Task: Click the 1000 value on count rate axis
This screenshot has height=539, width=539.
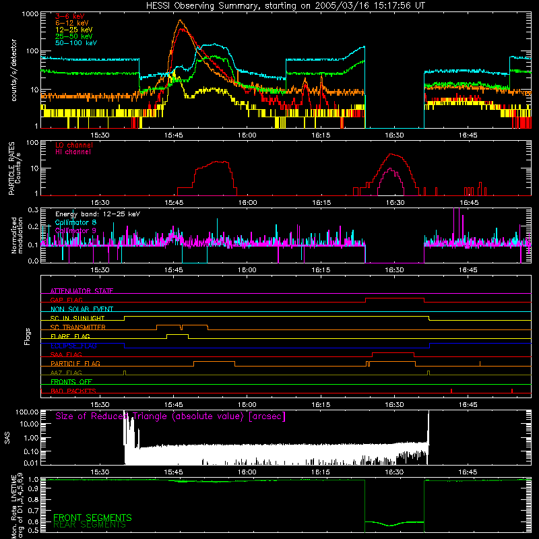Action: (x=30, y=13)
